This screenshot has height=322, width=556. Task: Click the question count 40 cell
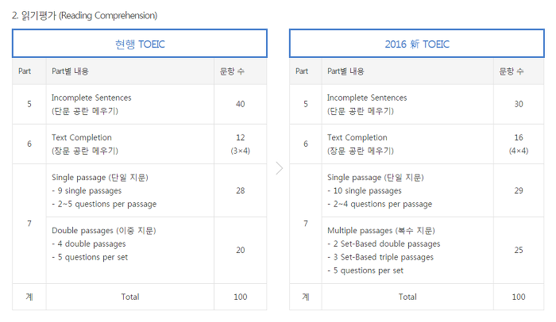point(241,104)
